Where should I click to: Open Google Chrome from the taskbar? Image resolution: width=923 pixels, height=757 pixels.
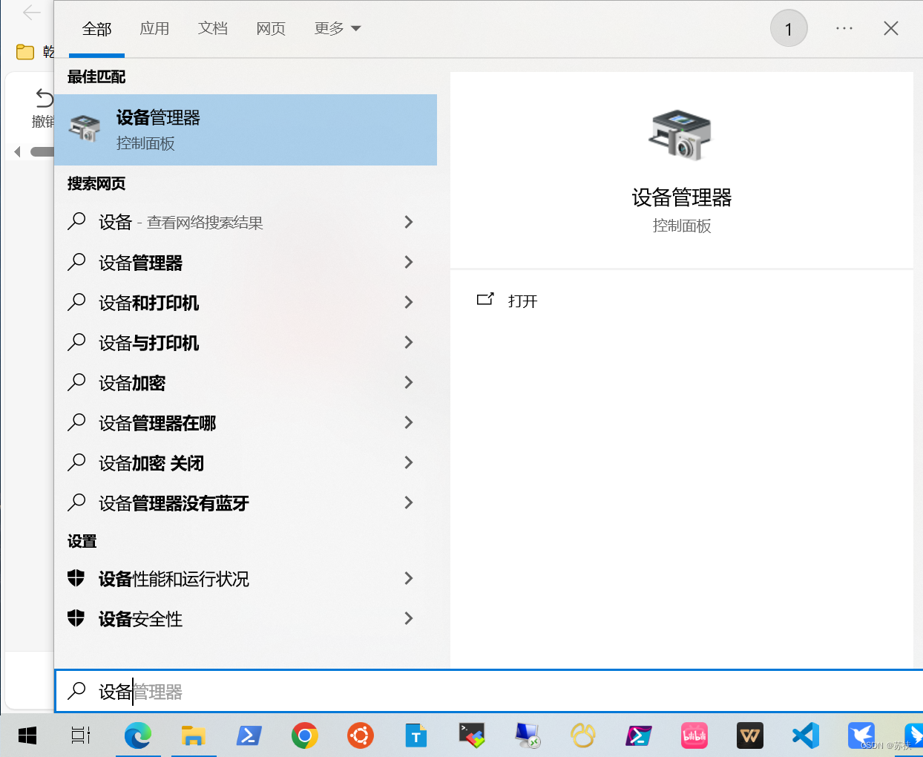305,735
